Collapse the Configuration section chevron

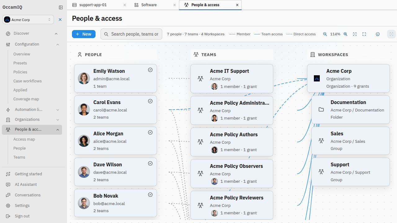point(58,45)
